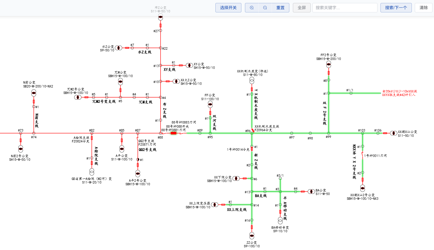Click the 选择开关 button
Viewport: 434px width, 250px height.
pos(228,8)
